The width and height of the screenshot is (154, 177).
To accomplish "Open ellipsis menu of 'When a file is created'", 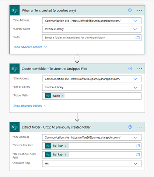I will click(140, 10).
